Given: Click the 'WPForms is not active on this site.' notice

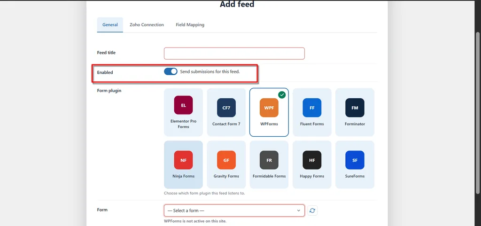Looking at the screenshot, I should pos(195,221).
